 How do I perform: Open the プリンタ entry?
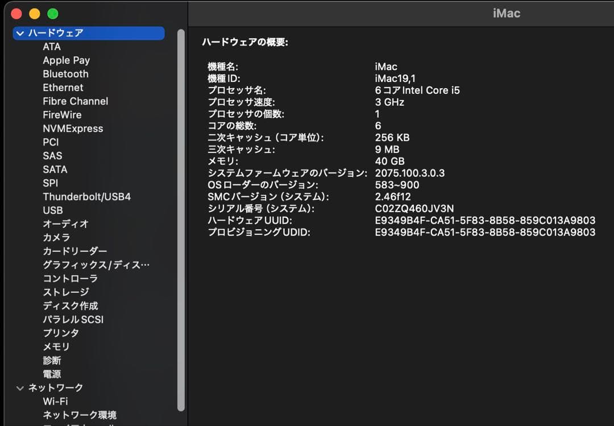point(60,333)
